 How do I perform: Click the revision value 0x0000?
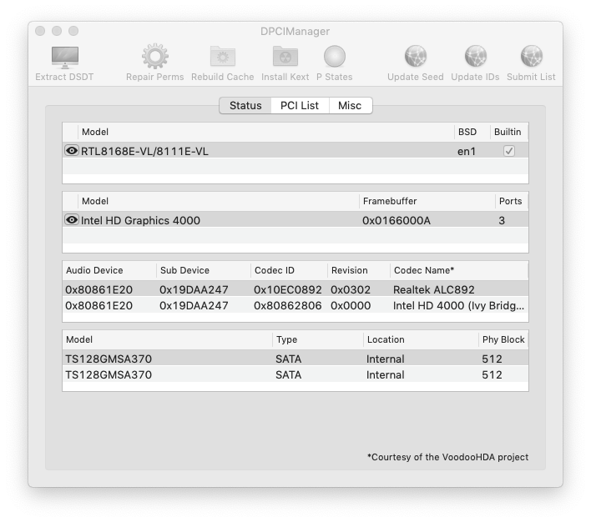[x=351, y=305]
